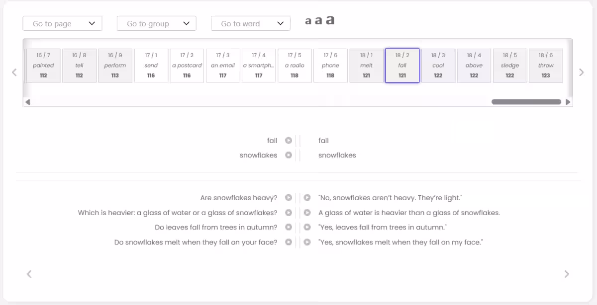
Task: Play question "Do leaves fall from trees" audio
Action: [288, 228]
